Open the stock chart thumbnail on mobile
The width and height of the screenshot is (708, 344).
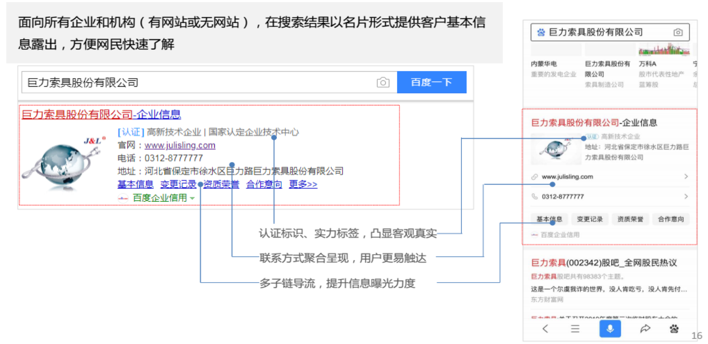click(664, 50)
